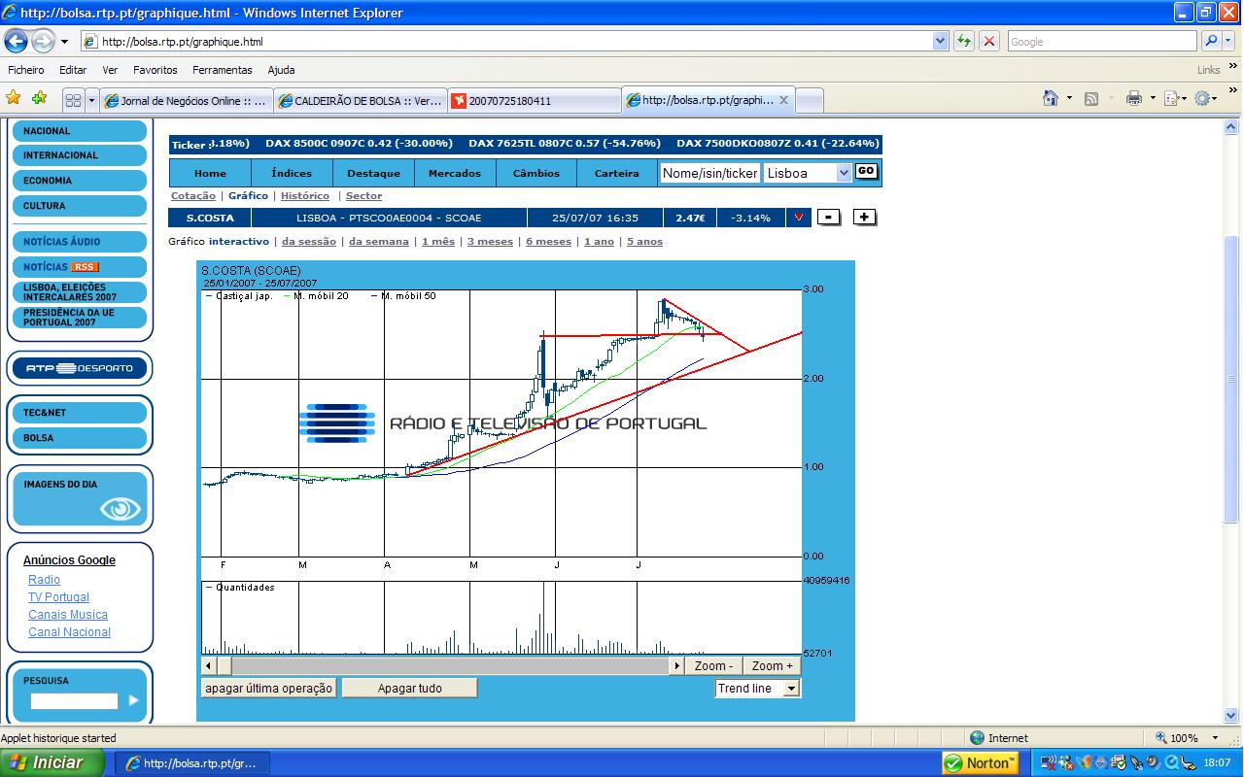Click apagar última operação button
The image size is (1244, 777).
(x=269, y=689)
